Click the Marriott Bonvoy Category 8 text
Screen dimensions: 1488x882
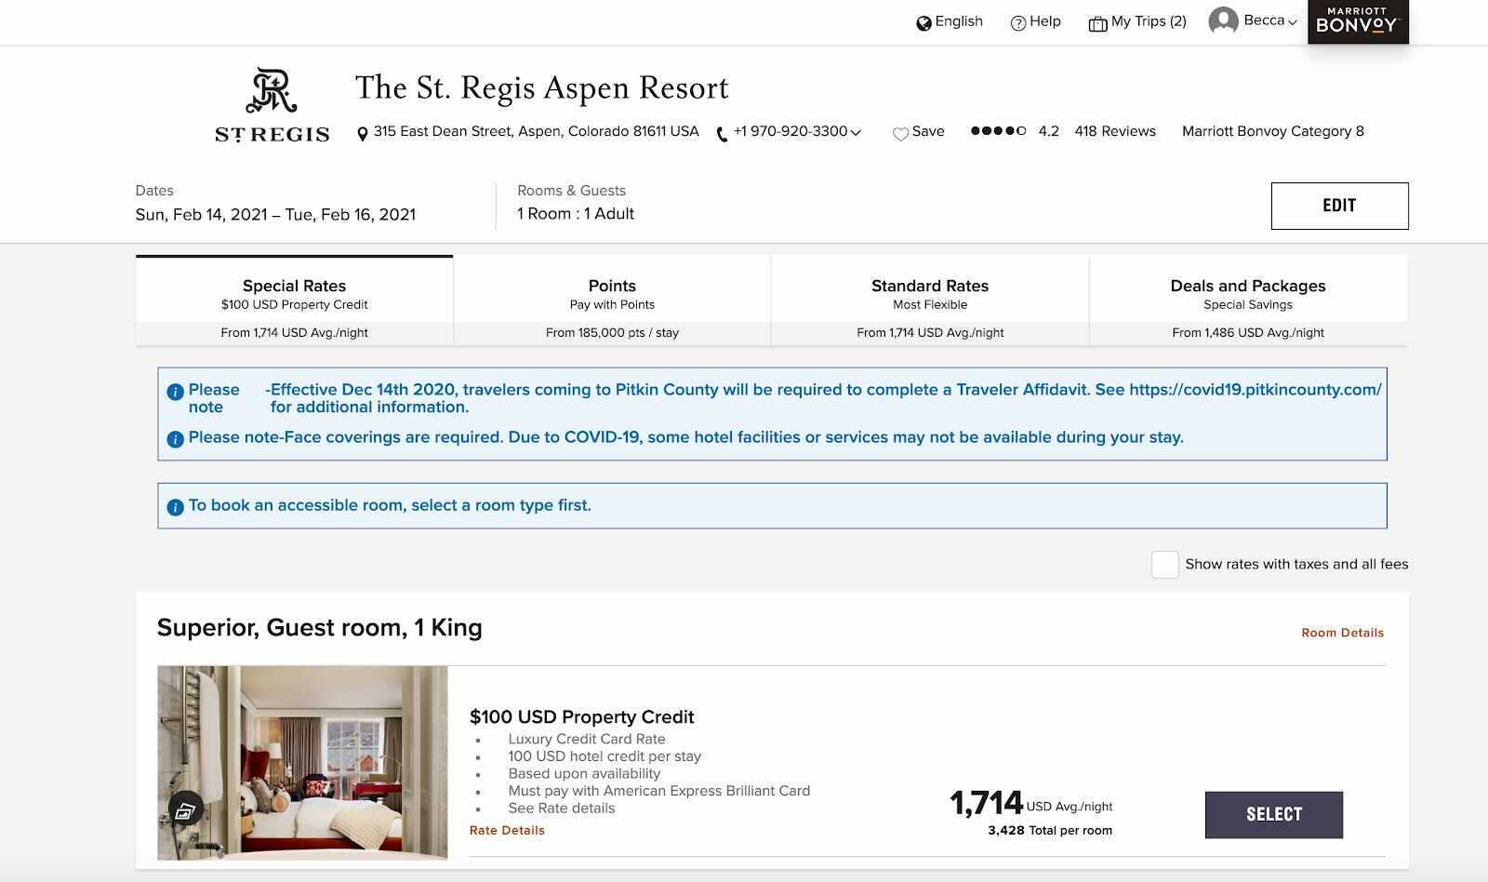point(1273,131)
